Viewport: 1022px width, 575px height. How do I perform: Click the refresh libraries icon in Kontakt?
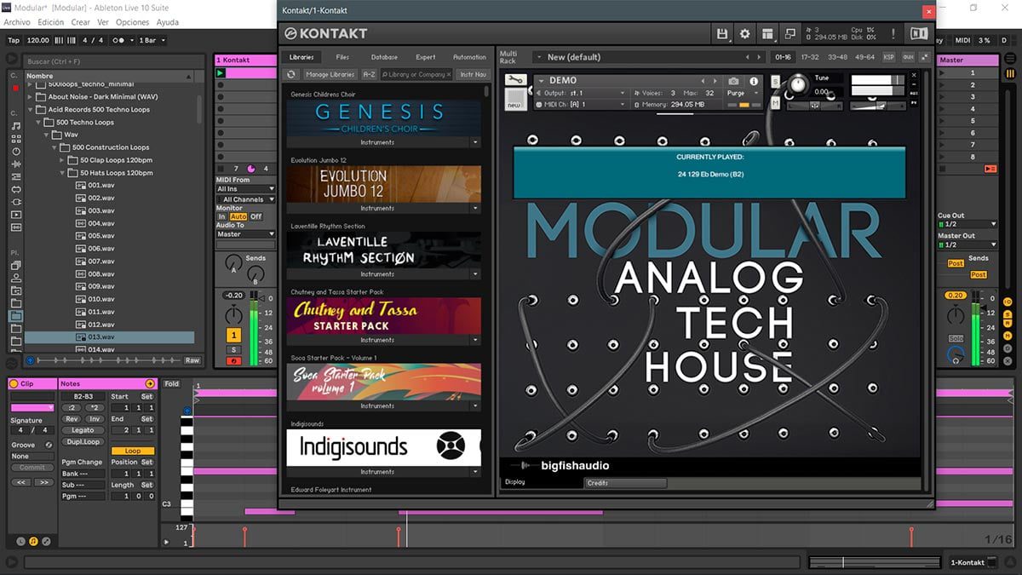(291, 75)
